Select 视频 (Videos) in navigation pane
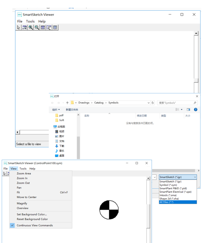The height and width of the screenshot is (243, 215). (60, 131)
